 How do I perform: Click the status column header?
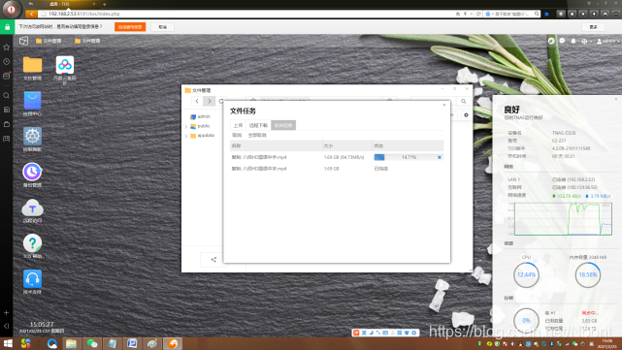pyautogui.click(x=408, y=145)
